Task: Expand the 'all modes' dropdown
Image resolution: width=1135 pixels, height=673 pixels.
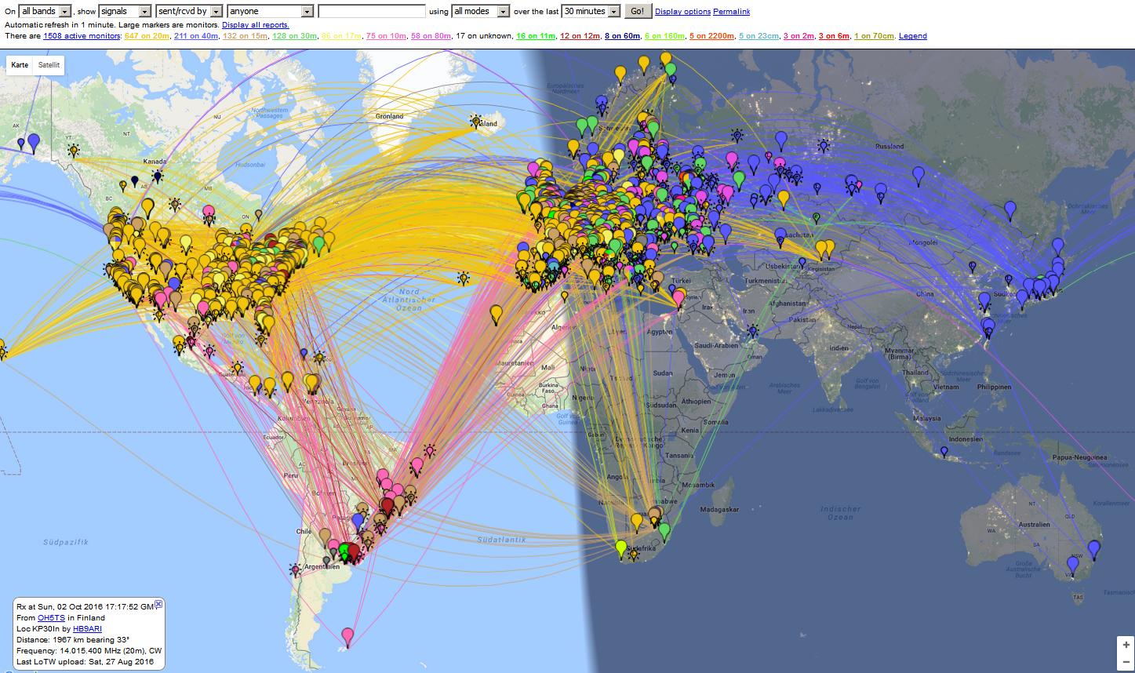Action: coord(481,12)
